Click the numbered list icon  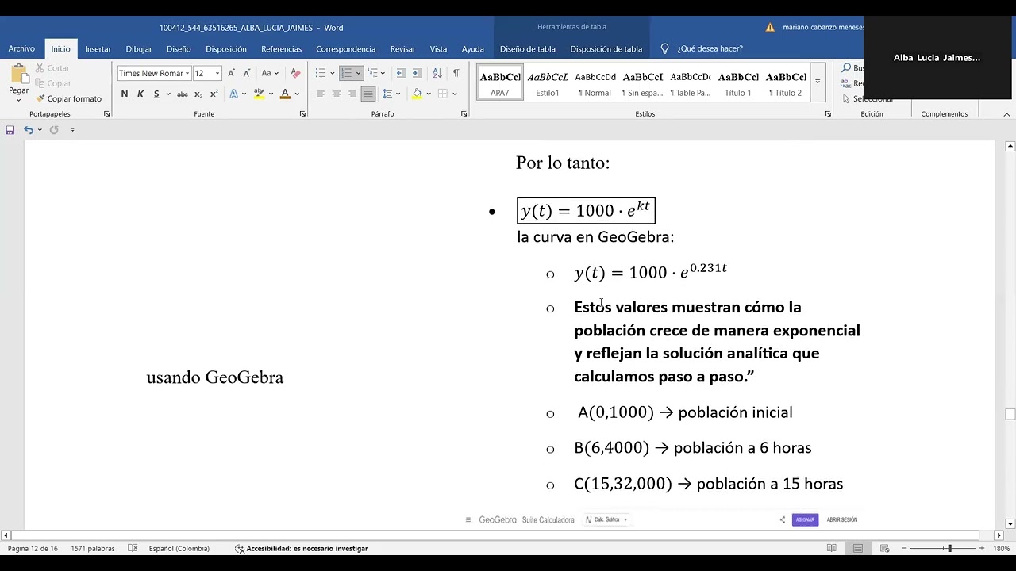[x=346, y=73]
